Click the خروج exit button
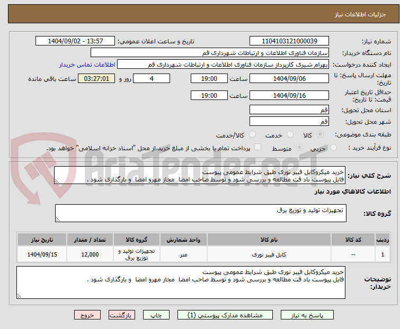 coord(87,315)
